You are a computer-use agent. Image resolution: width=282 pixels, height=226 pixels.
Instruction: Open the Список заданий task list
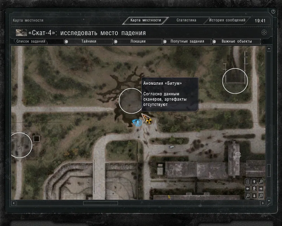click(x=31, y=42)
